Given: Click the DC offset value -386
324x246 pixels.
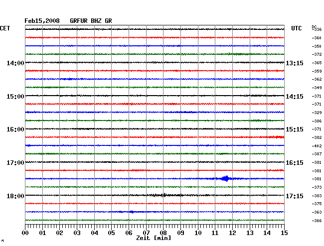Looking at the screenshot, I should tap(317, 121).
